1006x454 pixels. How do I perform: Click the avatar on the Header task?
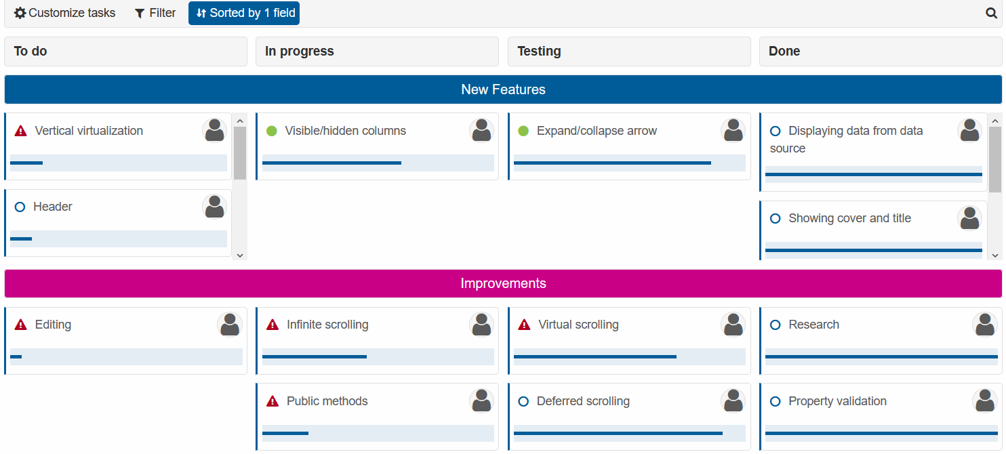pyautogui.click(x=214, y=207)
